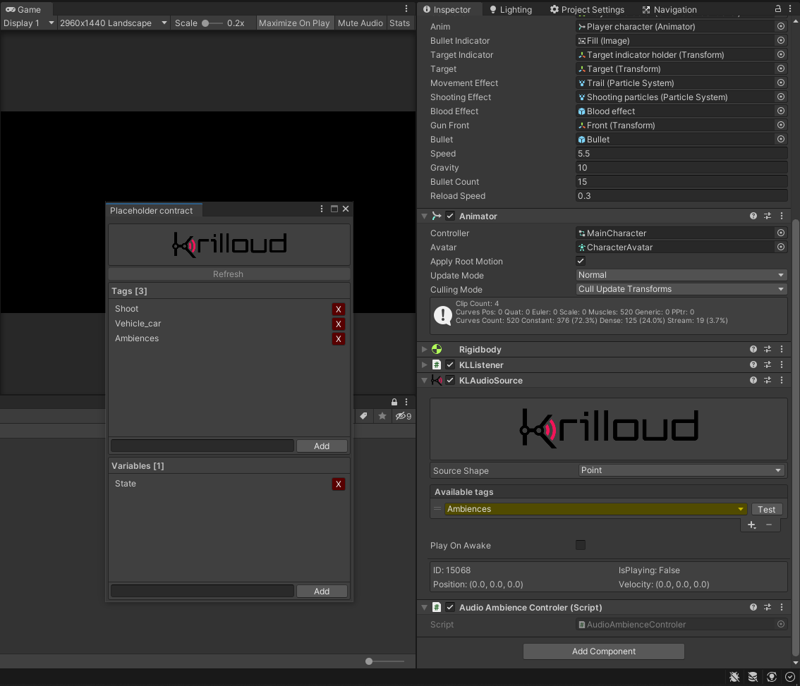Expand the KLListener component
Viewport: 800px width, 686px height.
click(424, 365)
